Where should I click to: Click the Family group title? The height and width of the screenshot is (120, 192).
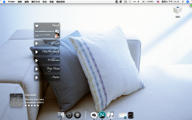(x=56, y=25)
